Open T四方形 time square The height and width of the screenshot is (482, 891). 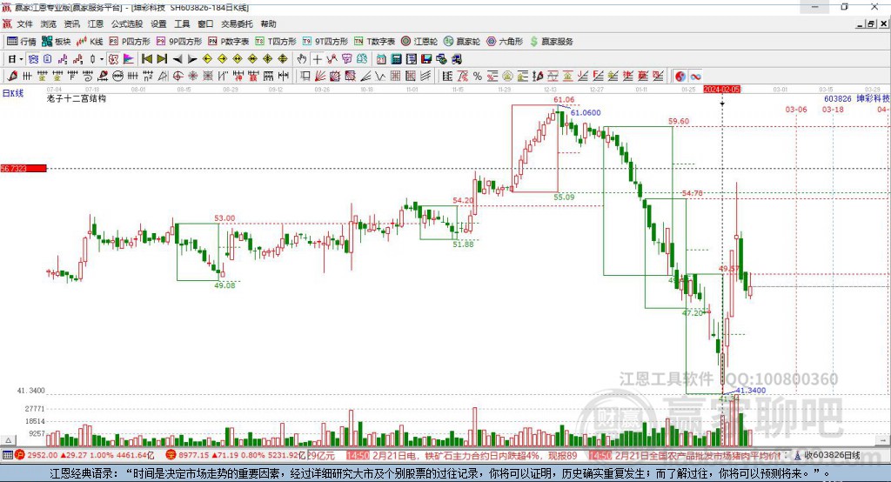tap(276, 42)
